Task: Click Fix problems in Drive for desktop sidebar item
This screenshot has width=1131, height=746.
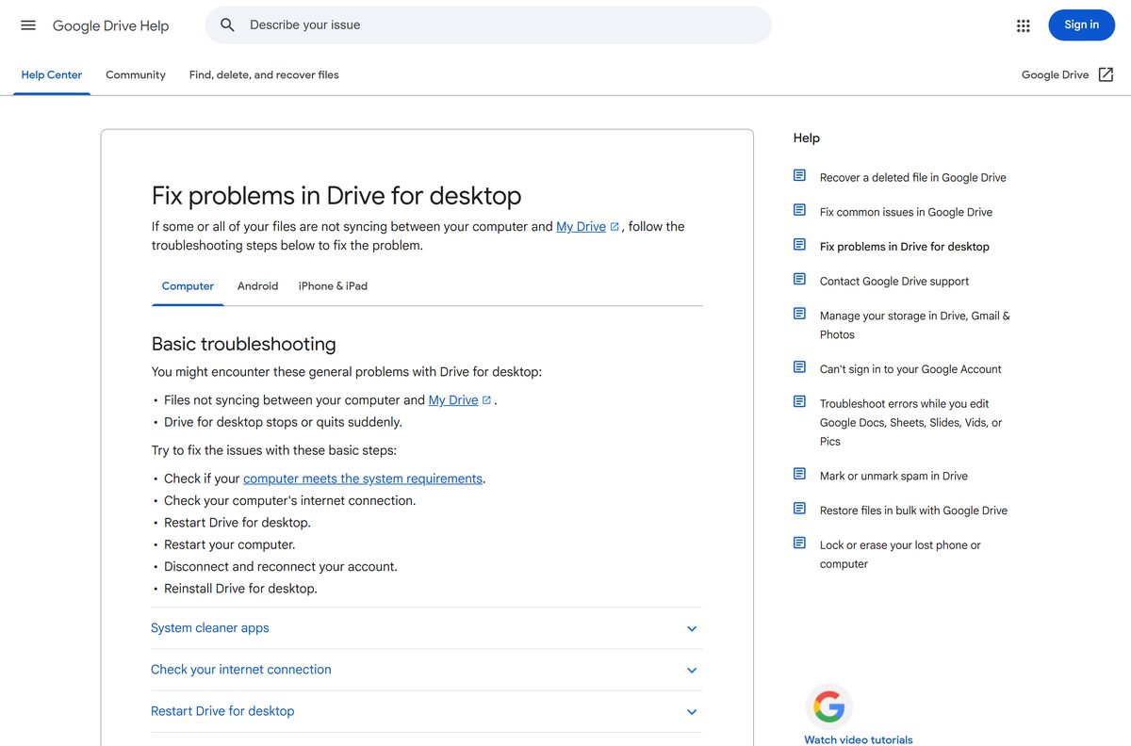Action: (905, 247)
